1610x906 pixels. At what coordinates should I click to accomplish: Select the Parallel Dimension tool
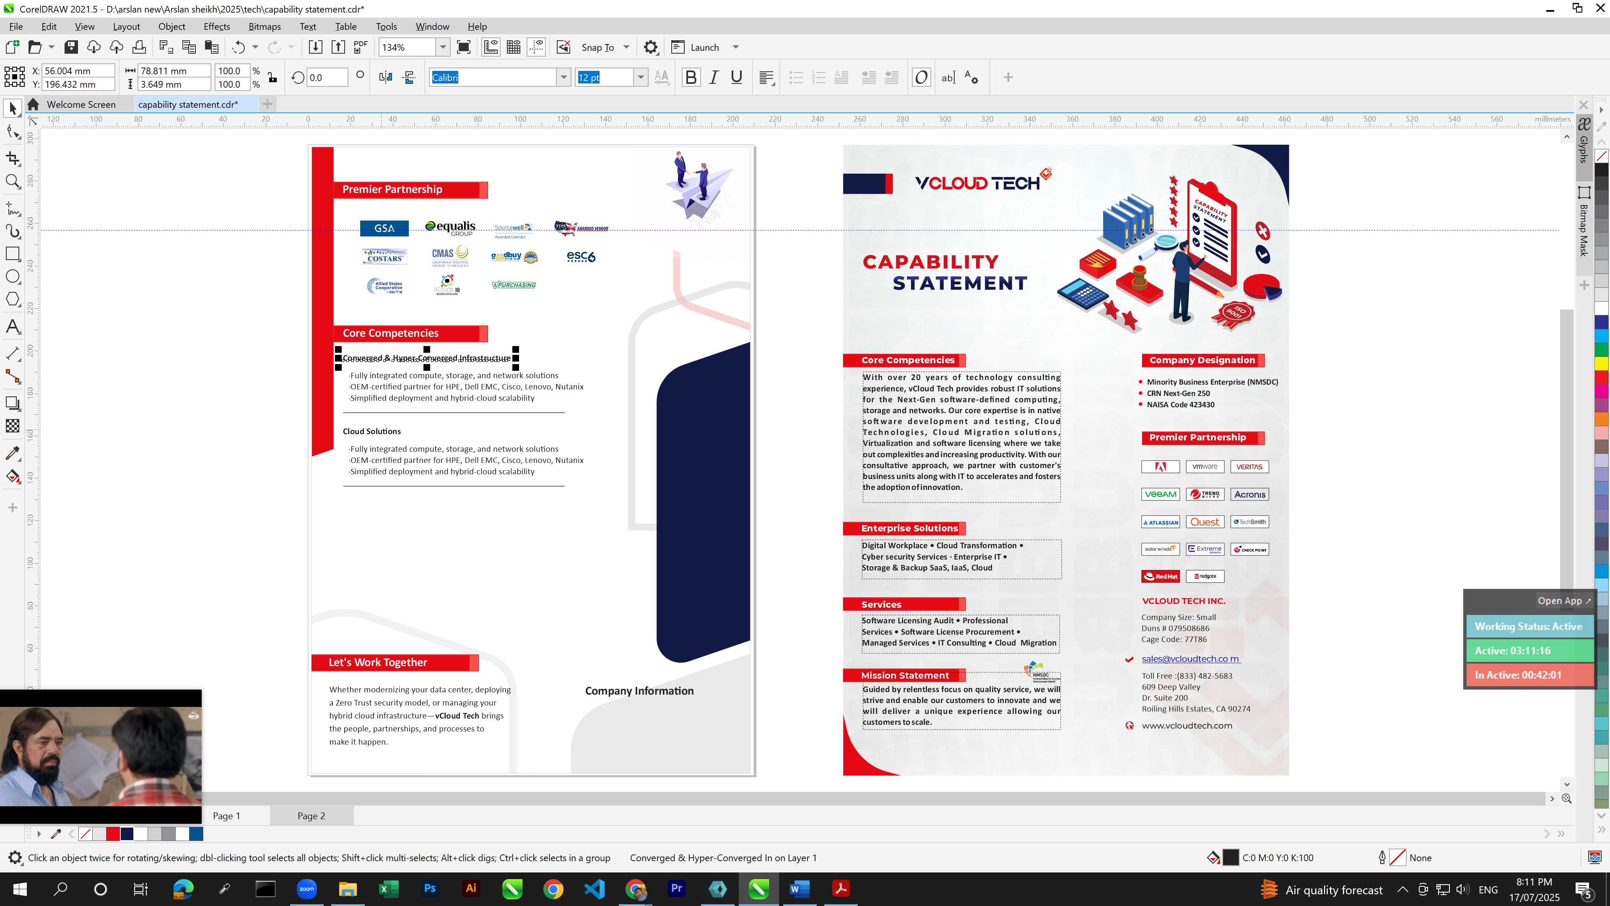point(13,353)
